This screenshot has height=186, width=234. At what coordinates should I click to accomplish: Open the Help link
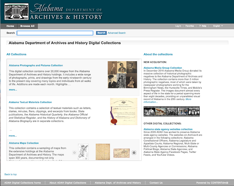[x=203, y=26]
